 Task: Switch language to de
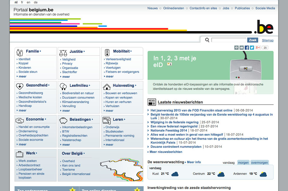pos(36,2)
